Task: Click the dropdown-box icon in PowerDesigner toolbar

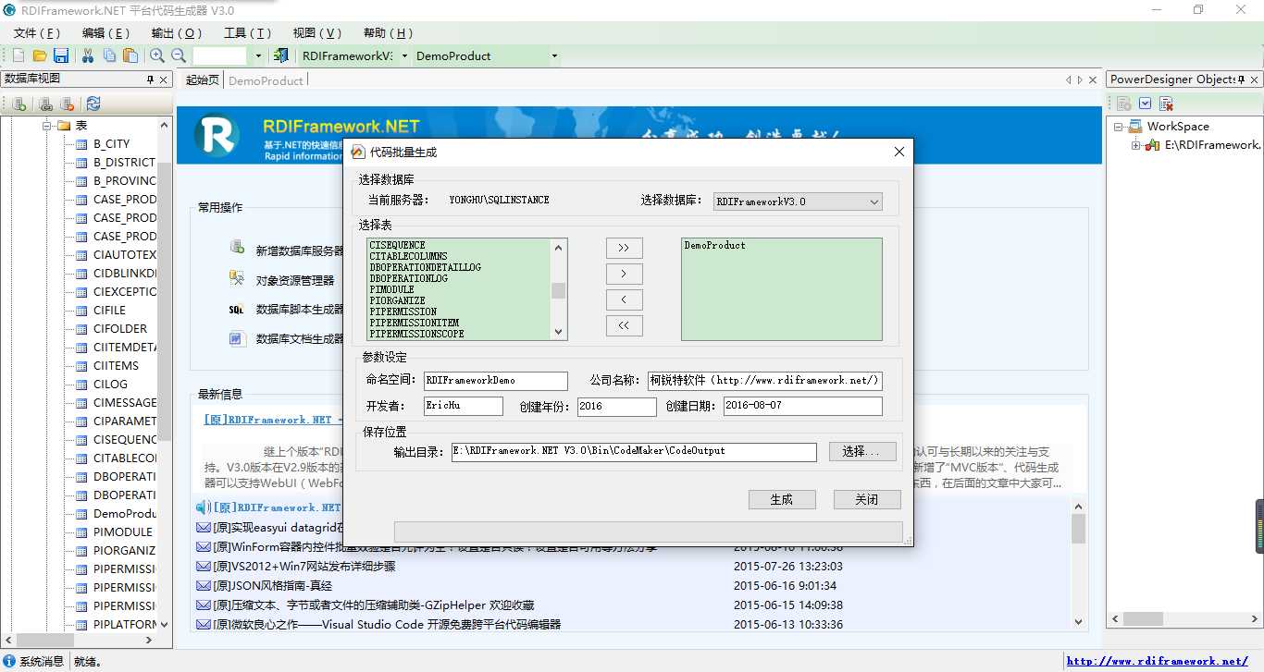Action: pyautogui.click(x=1146, y=104)
